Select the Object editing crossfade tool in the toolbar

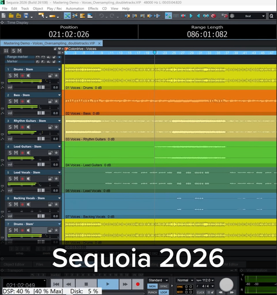68,16
